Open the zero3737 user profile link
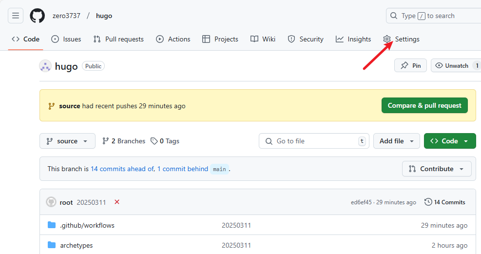 (66, 16)
